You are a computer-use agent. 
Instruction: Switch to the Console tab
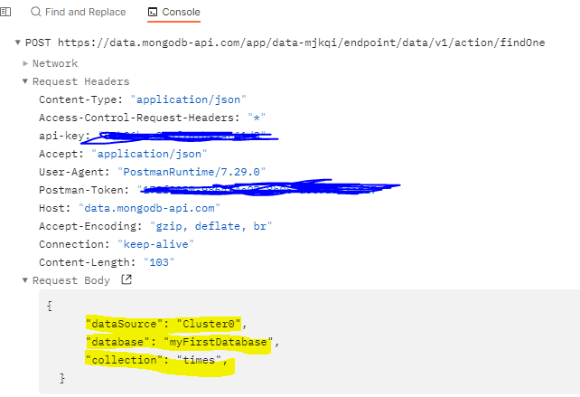(173, 13)
